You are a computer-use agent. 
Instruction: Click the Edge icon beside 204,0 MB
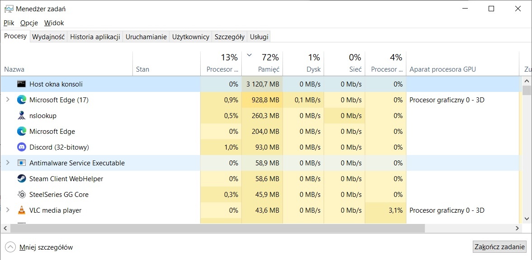[21, 131]
